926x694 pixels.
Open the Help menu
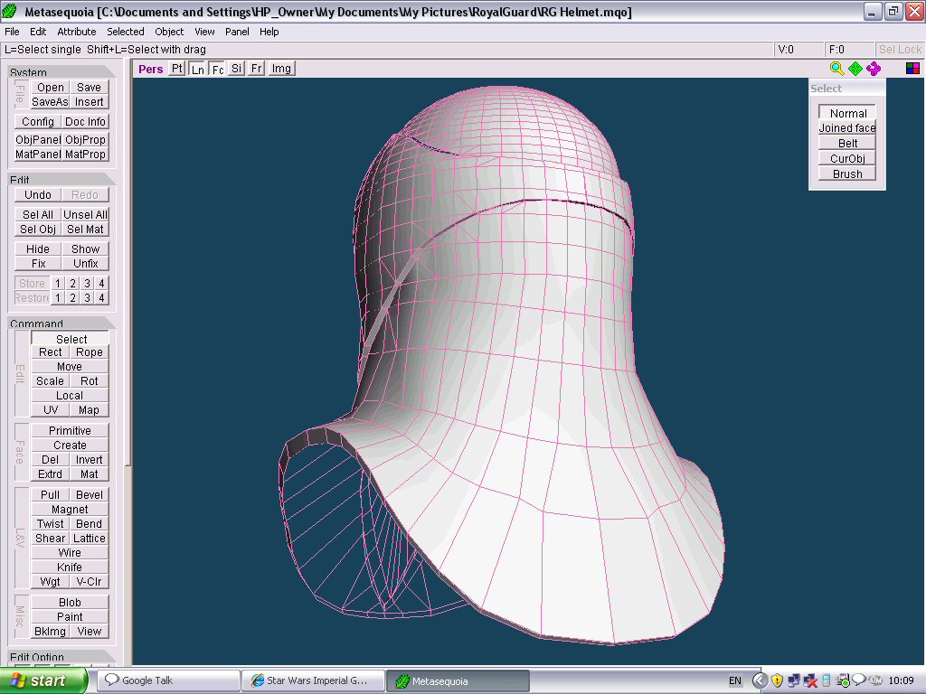click(269, 32)
